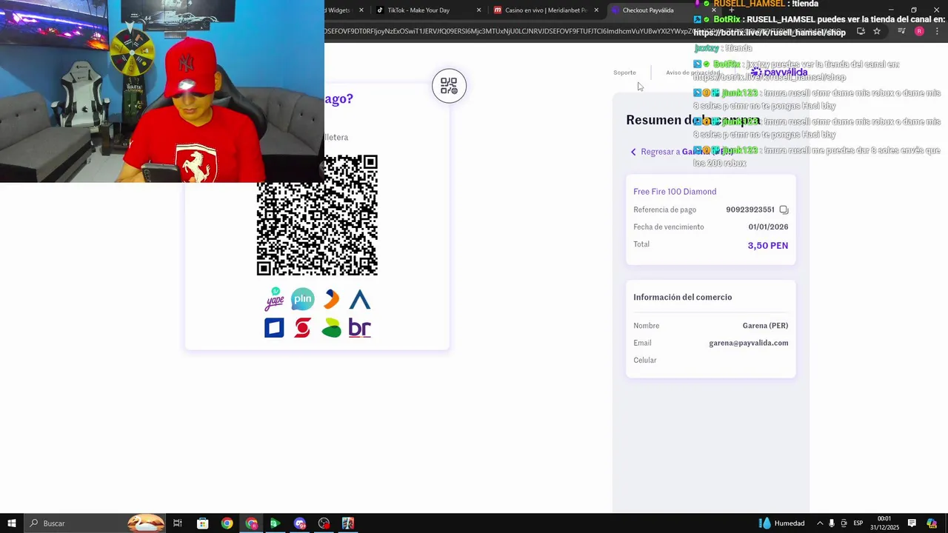Screen dimensions: 948x533
Task: Open the green app taskbar icon
Action: pos(275,523)
